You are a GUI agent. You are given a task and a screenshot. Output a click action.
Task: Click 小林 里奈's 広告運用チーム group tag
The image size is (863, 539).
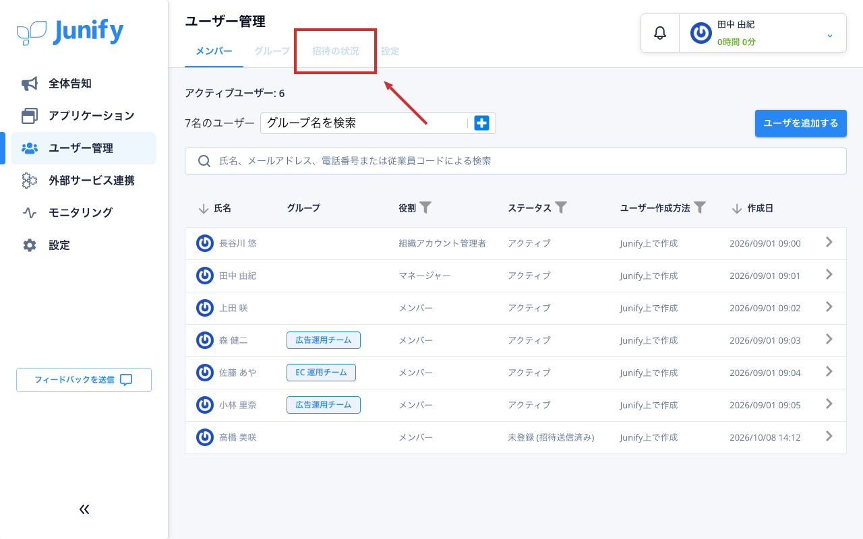(x=324, y=405)
